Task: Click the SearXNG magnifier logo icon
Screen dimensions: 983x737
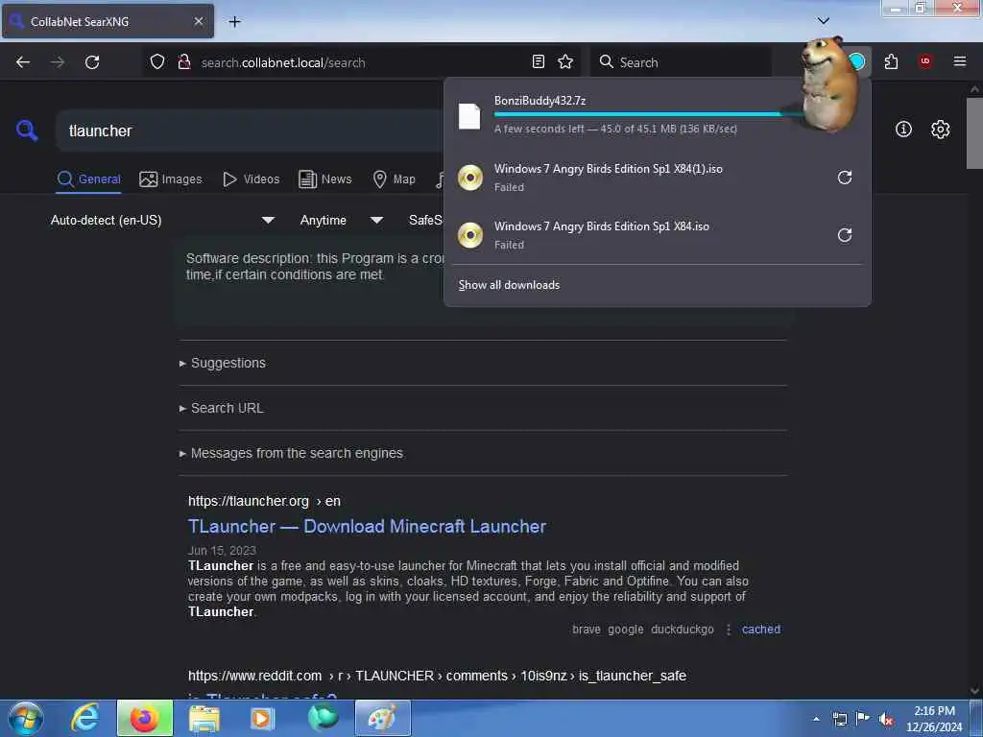Action: coord(27,131)
